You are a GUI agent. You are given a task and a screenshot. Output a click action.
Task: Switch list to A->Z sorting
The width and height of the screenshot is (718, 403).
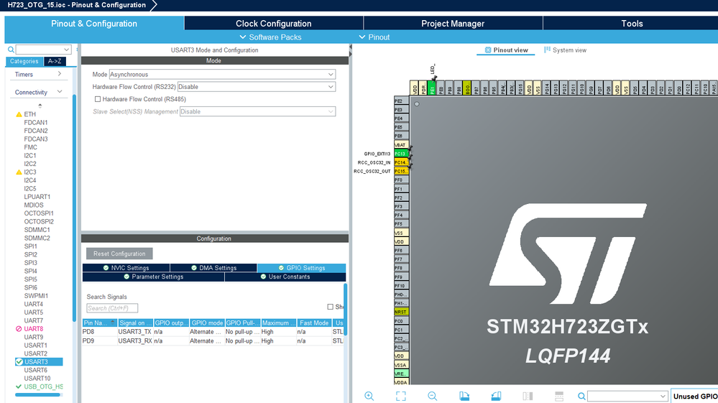[x=55, y=61]
